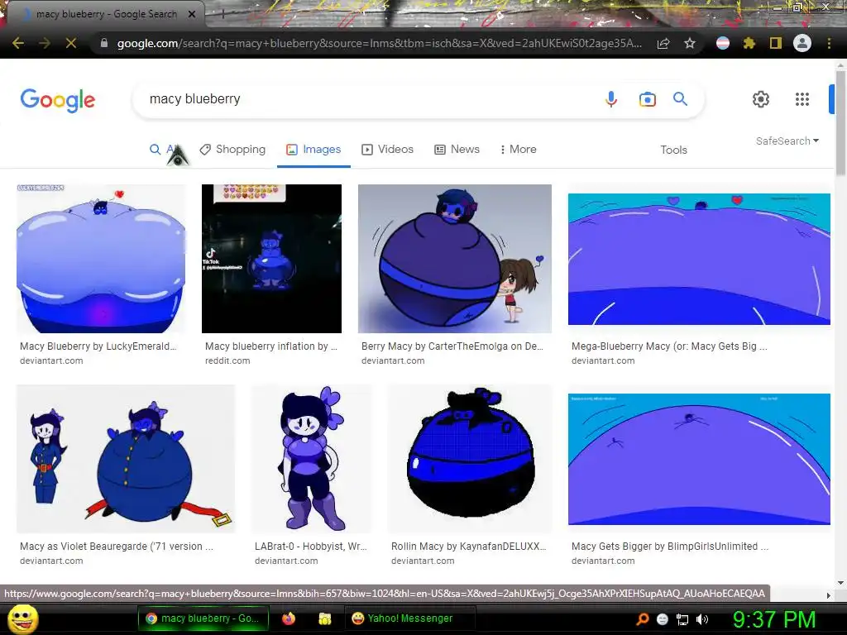Select the Images tab
847x635 pixels.
click(313, 150)
